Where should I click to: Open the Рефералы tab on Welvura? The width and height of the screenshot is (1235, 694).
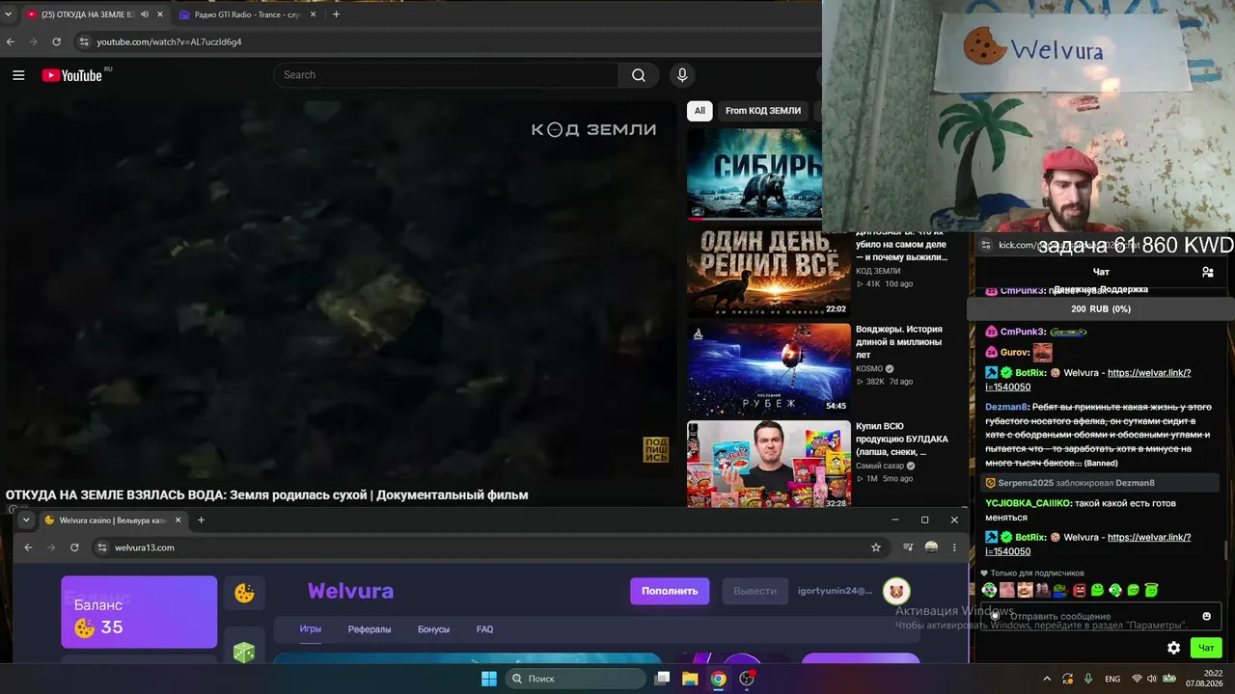point(370,629)
